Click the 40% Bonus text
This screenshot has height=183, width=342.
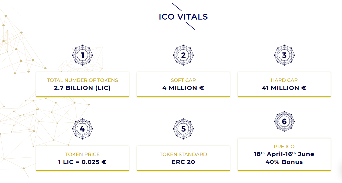click(284, 162)
